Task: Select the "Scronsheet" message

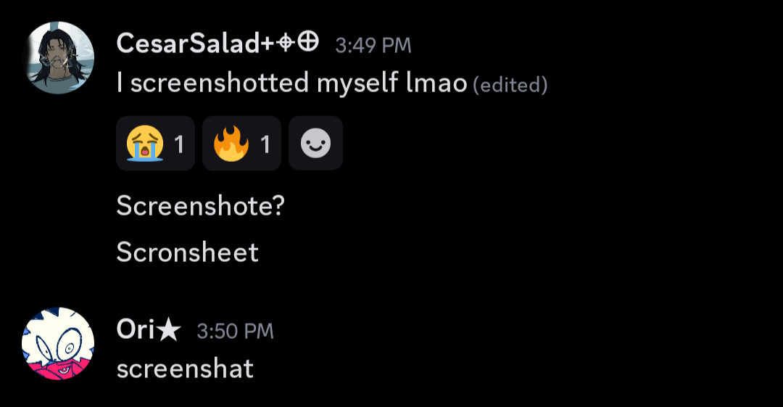Action: (x=187, y=252)
